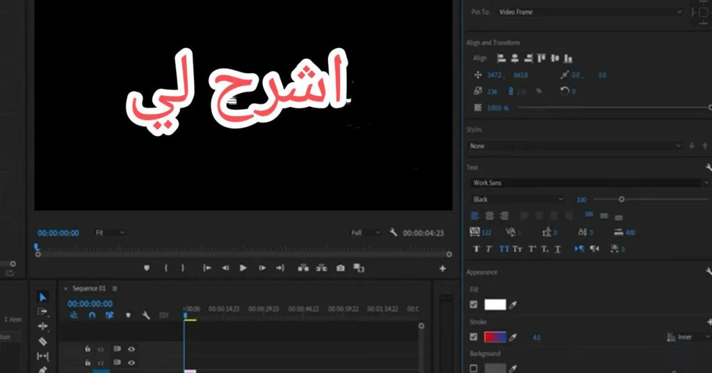The image size is (712, 373).
Task: Go to Out point
Action: tap(280, 268)
